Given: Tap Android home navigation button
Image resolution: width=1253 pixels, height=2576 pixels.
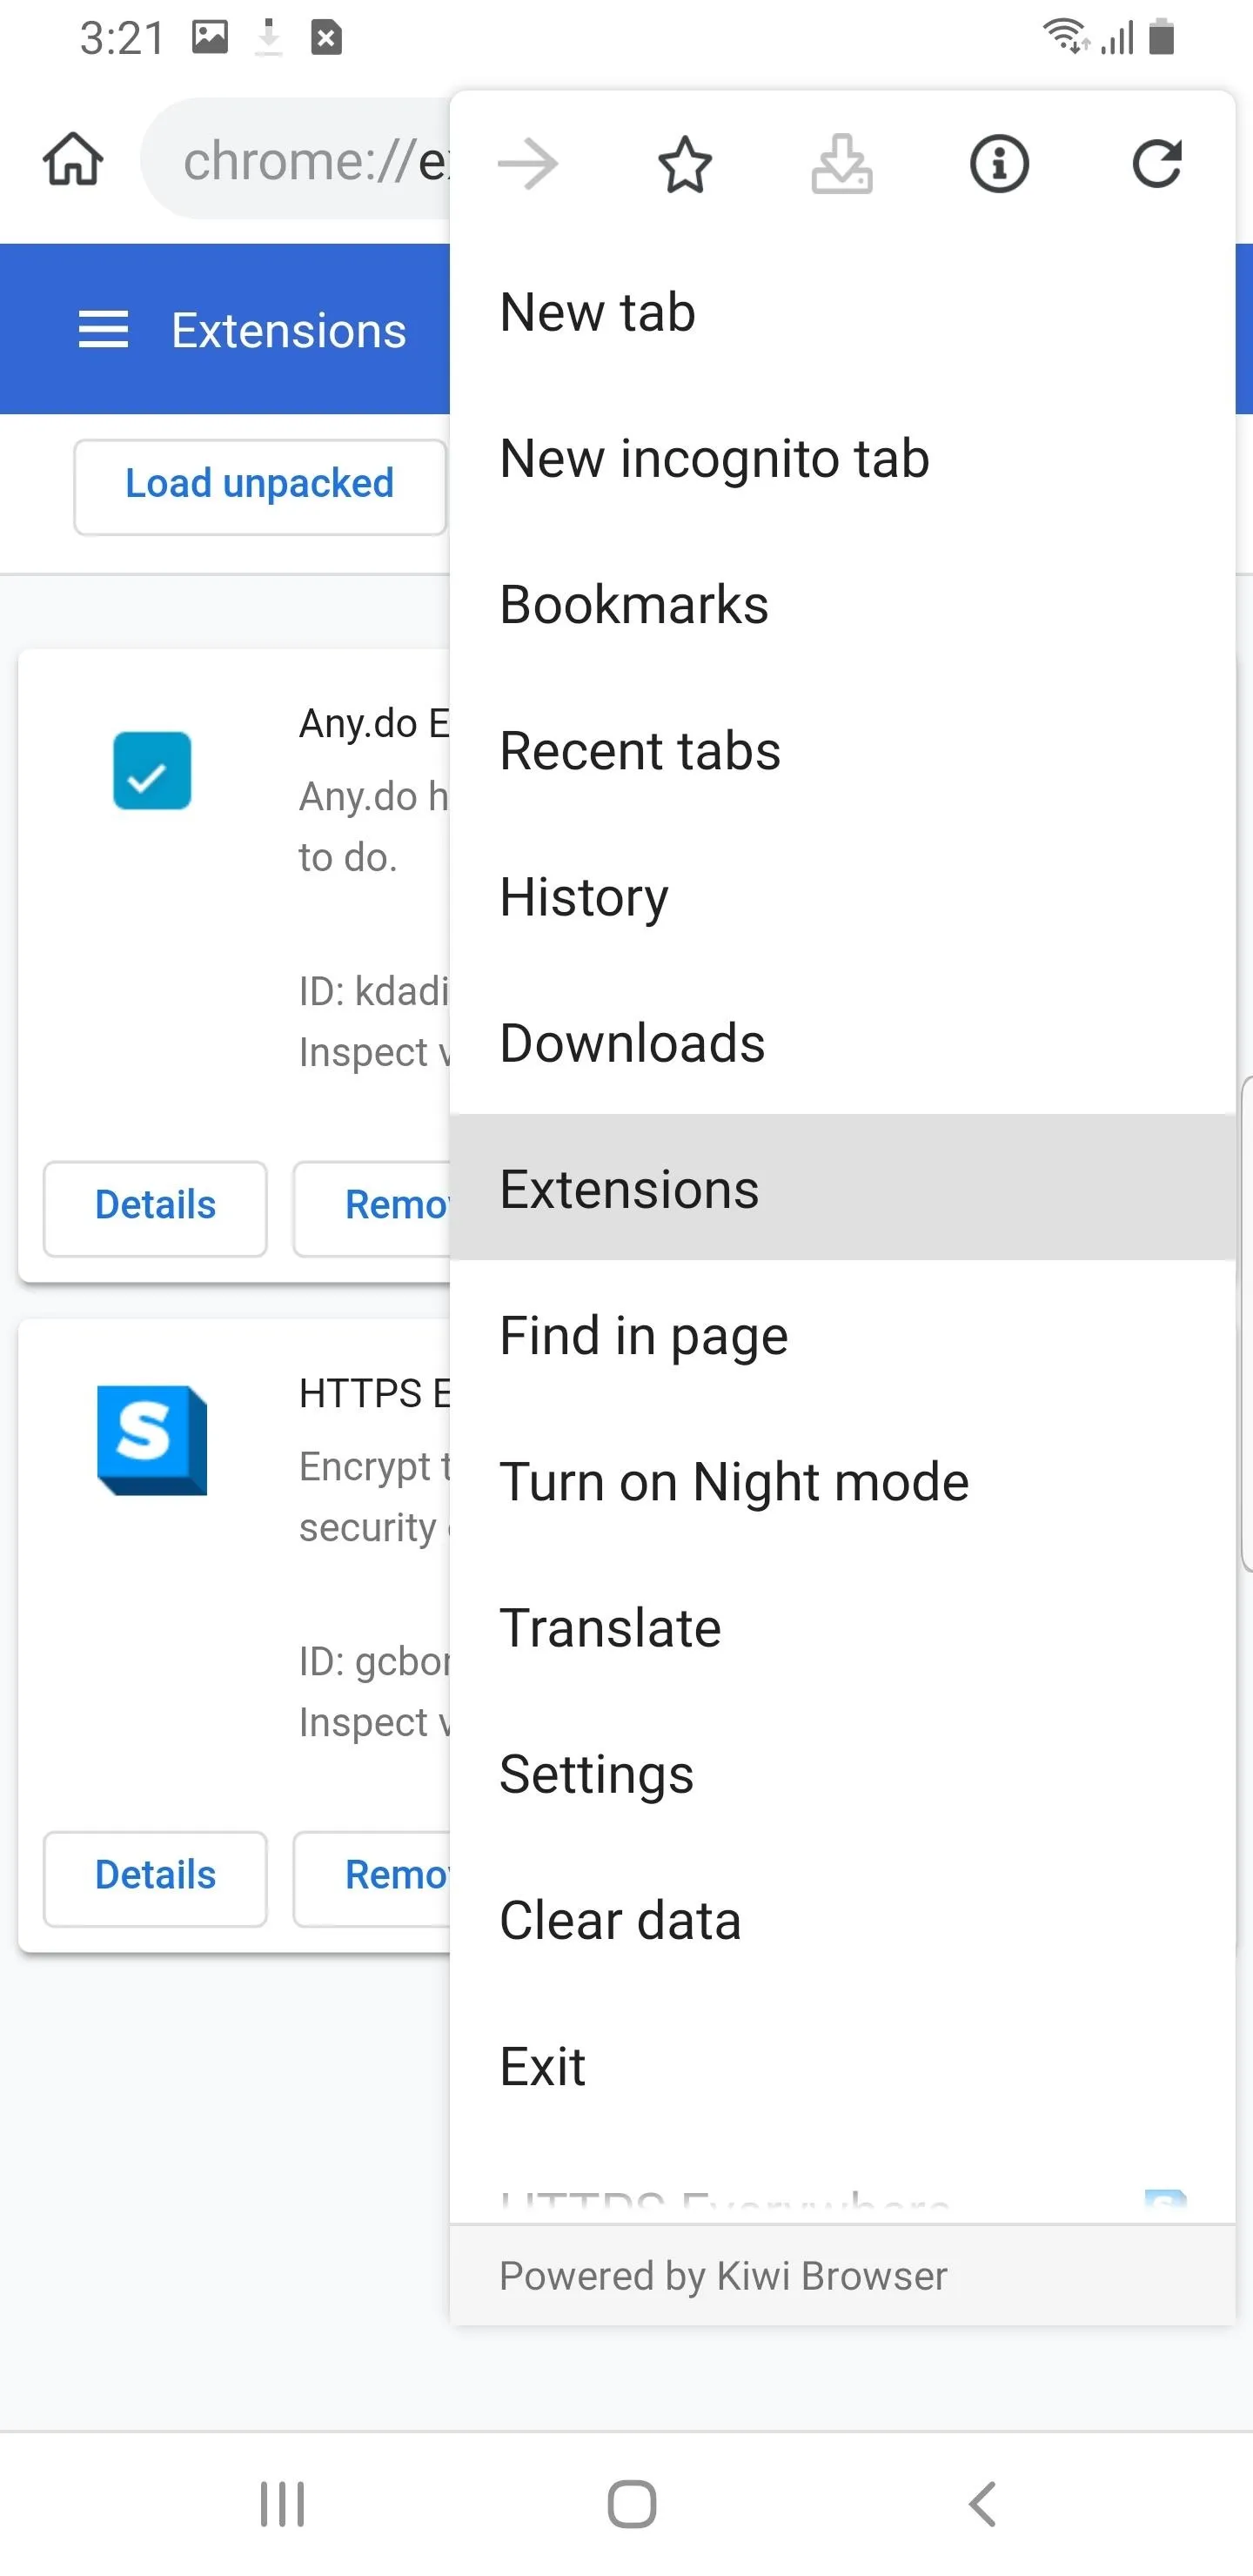Looking at the screenshot, I should pyautogui.click(x=632, y=2504).
